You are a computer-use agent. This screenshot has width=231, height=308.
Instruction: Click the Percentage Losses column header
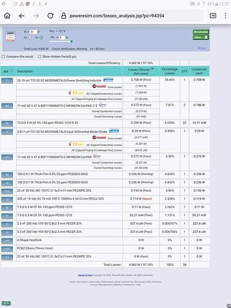[x=169, y=71]
